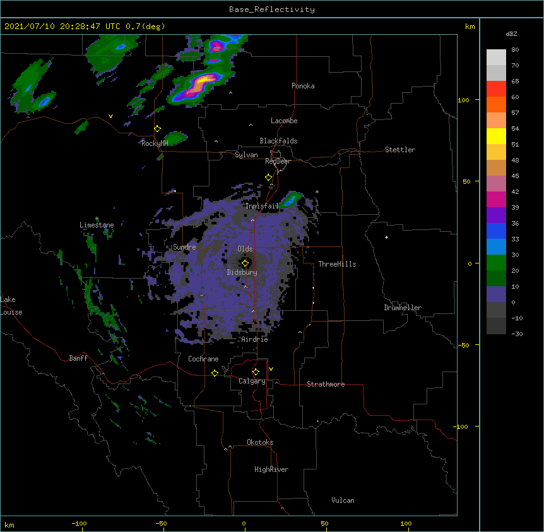Click the white plus marker west of Drumheller area
Image resolution: width=544 pixels, height=532 pixels.
386,237
